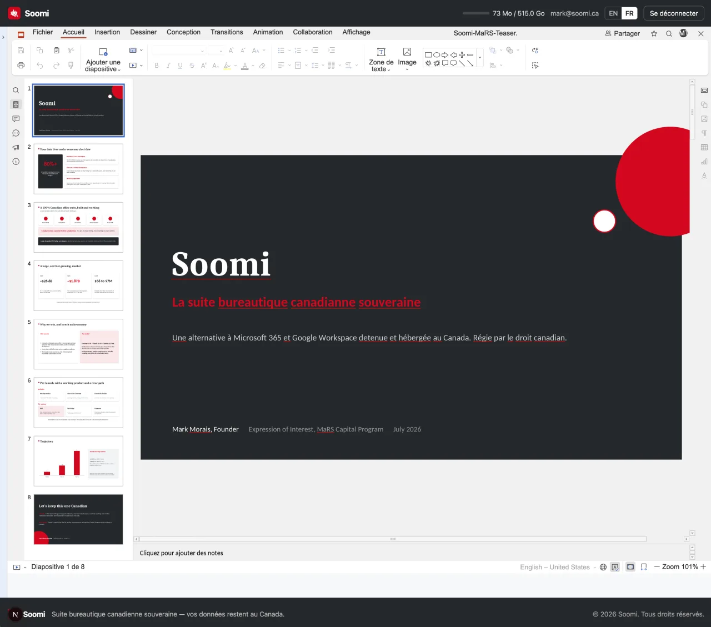This screenshot has height=627, width=711.
Task: Open table settings in the right sidebar
Action: 704,147
